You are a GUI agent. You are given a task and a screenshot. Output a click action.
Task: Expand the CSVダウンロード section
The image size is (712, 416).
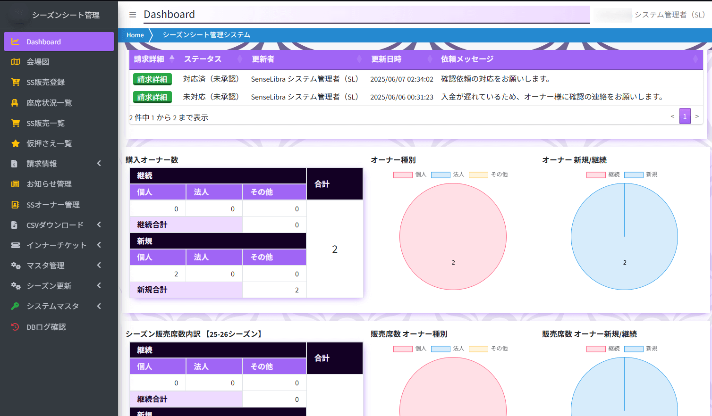click(x=99, y=225)
